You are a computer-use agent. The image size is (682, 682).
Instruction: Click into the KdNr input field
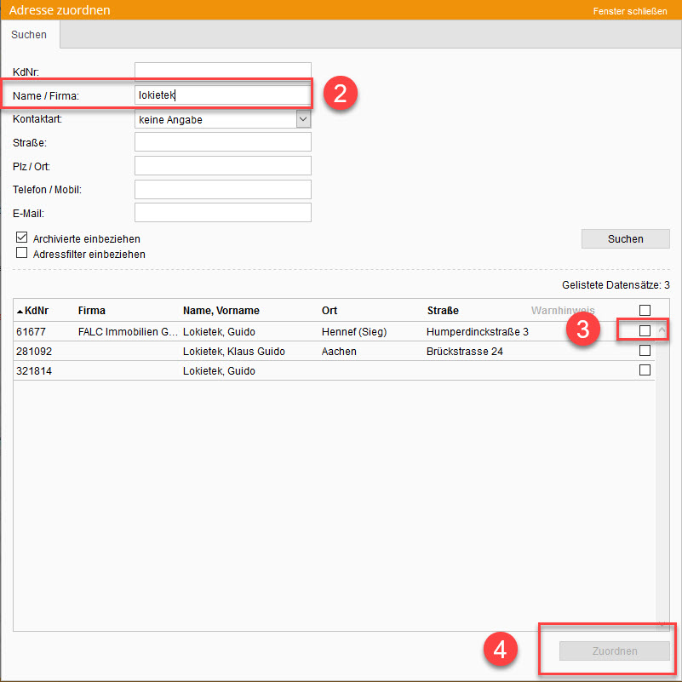pyautogui.click(x=222, y=71)
